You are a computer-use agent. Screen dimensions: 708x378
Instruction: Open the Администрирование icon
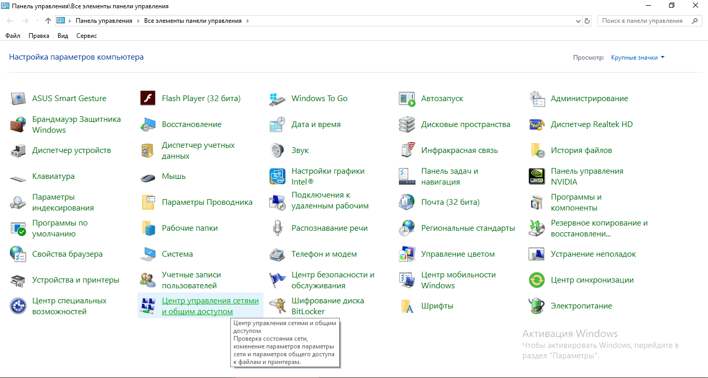click(537, 99)
